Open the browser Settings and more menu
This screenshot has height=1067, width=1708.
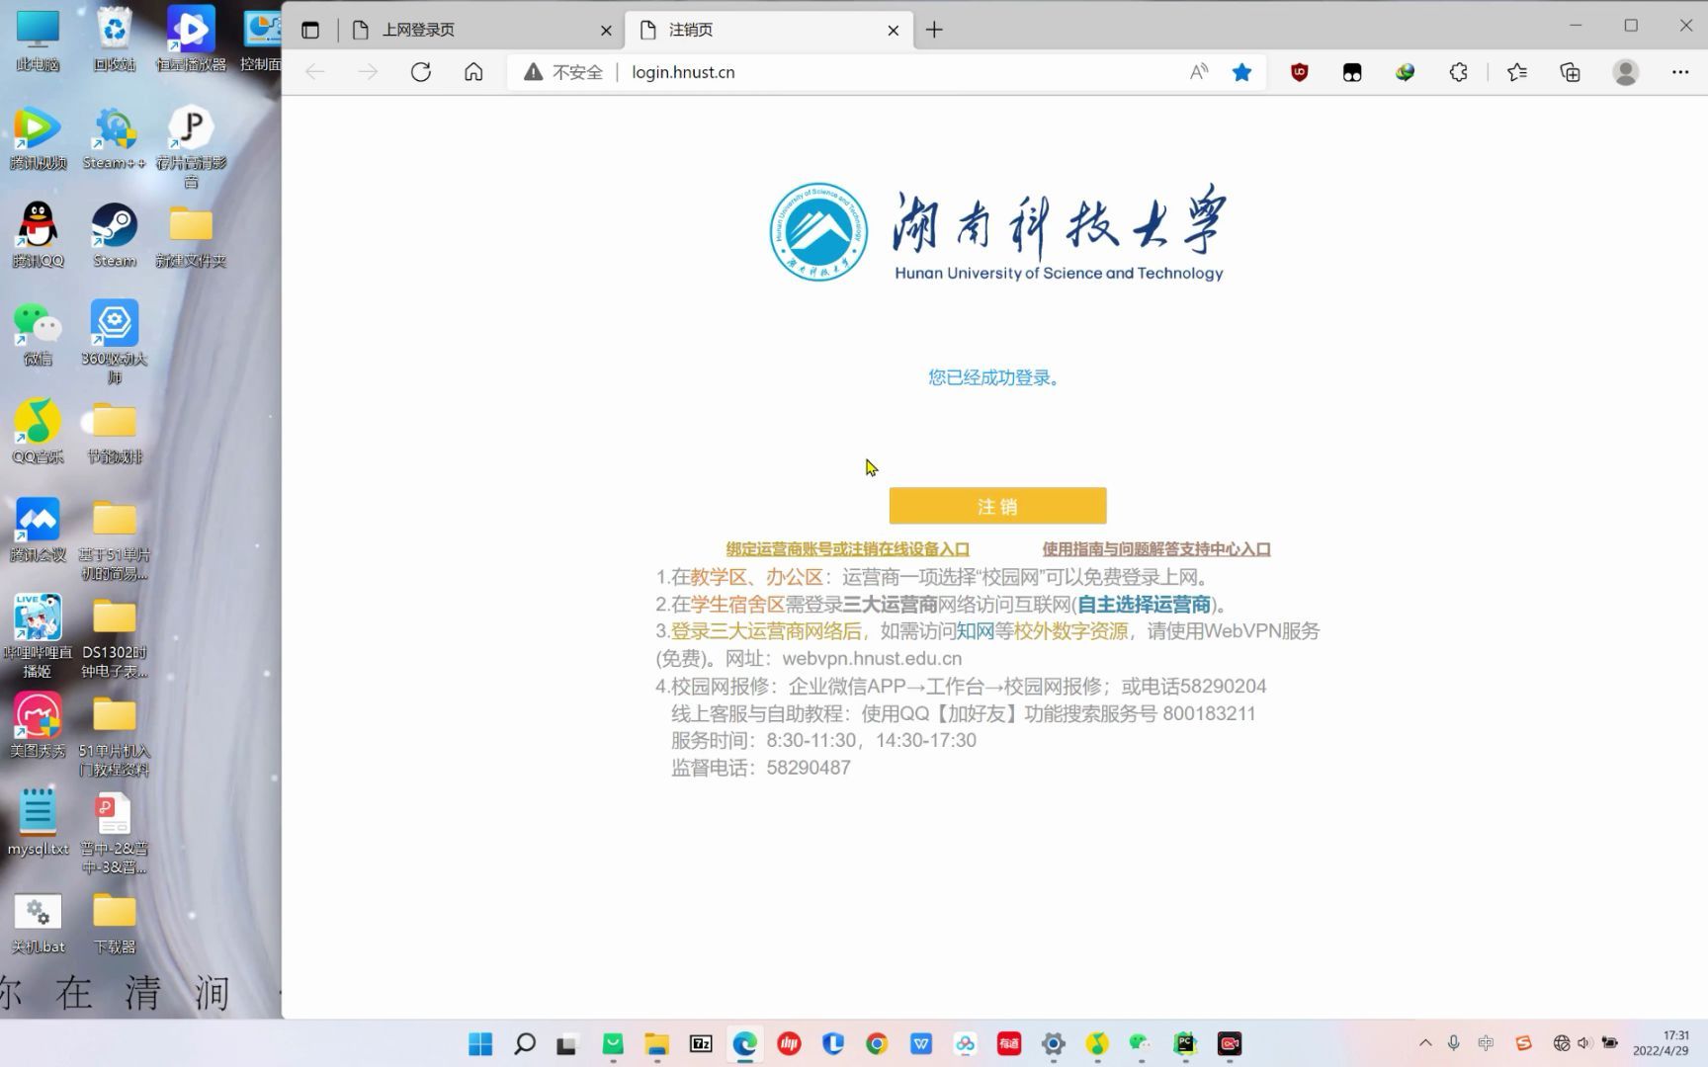pos(1680,72)
